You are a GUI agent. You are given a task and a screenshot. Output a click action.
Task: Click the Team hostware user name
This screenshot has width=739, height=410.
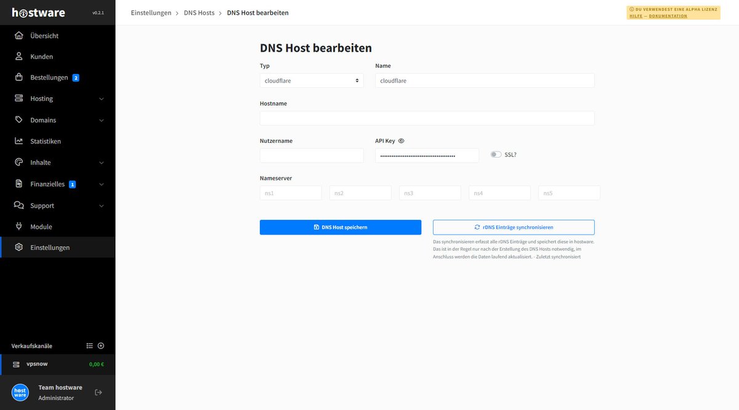pyautogui.click(x=60, y=387)
